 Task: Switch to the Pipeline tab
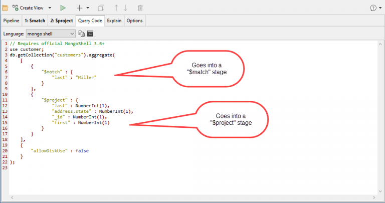tap(12, 21)
